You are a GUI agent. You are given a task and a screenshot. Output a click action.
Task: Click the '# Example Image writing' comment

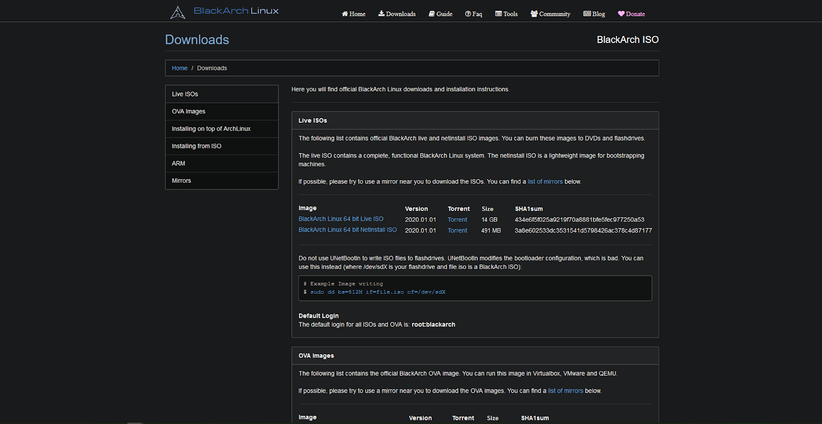click(x=343, y=284)
